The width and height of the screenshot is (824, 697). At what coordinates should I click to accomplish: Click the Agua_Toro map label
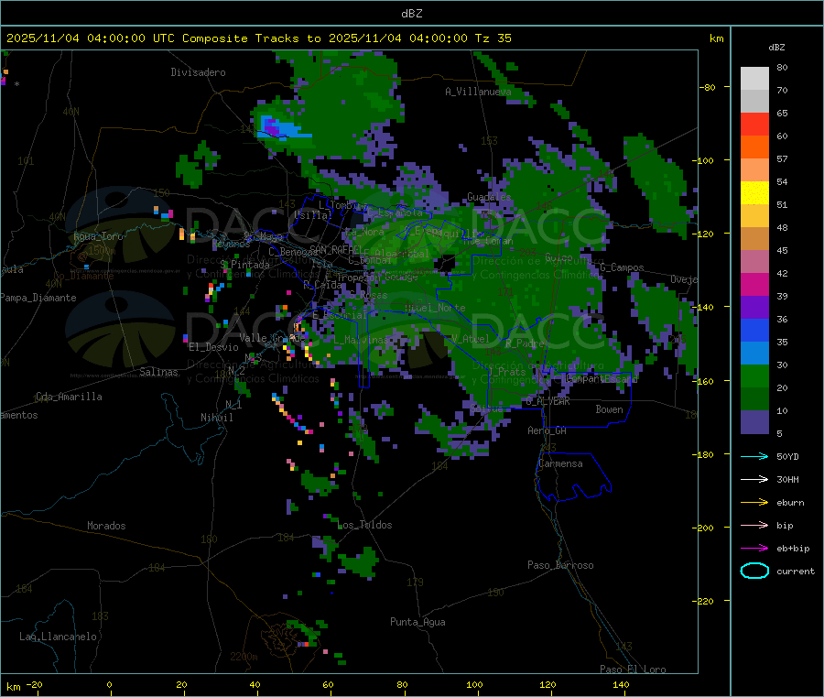[98, 236]
